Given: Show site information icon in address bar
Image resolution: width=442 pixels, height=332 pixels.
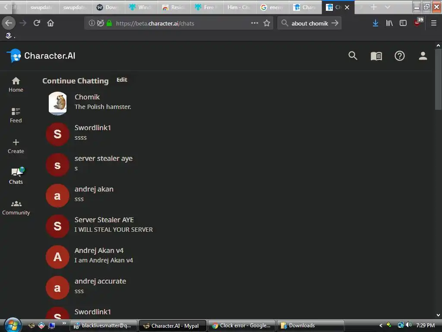Looking at the screenshot, I should pos(92,23).
